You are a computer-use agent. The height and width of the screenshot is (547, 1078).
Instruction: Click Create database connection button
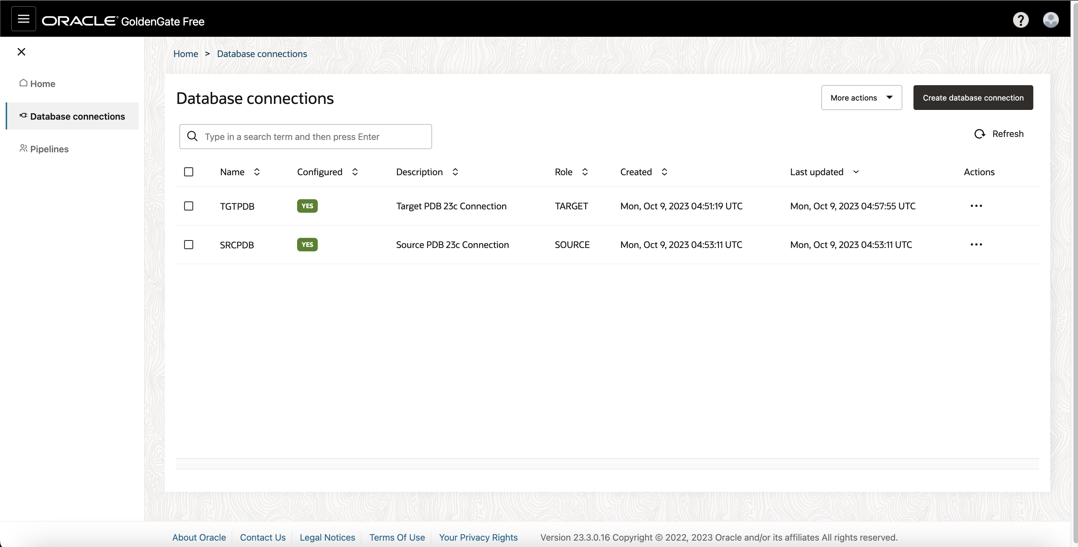point(972,98)
